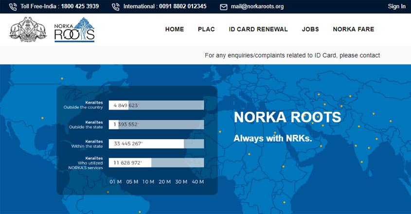Viewport: 411px width, 214px height.
Task: Open the PLAC menu item
Action: coord(206,29)
